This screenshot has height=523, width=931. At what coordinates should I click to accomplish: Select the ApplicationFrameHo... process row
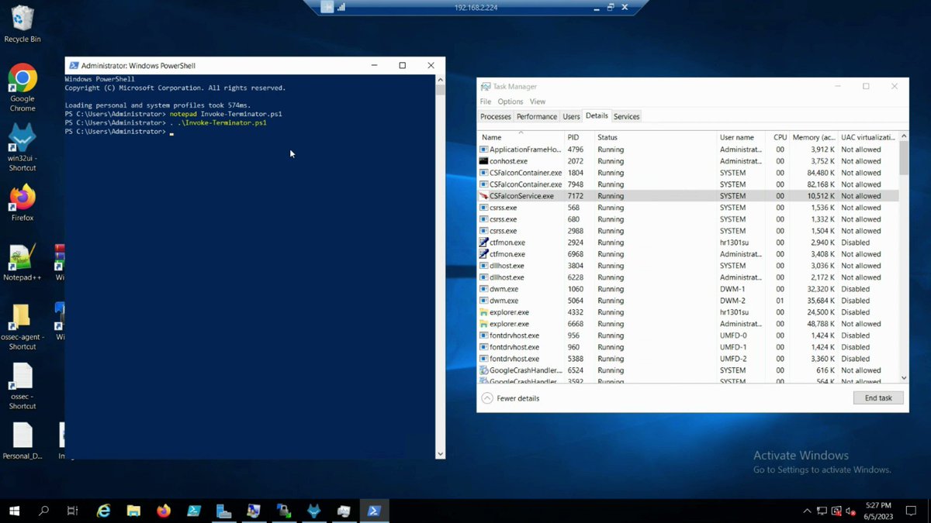[688, 150]
